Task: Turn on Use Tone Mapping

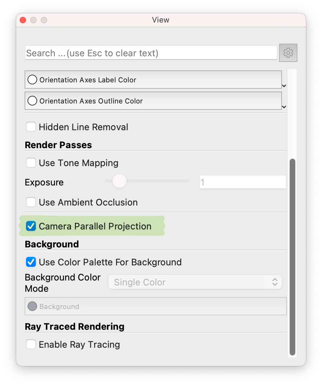Action: [x=31, y=163]
